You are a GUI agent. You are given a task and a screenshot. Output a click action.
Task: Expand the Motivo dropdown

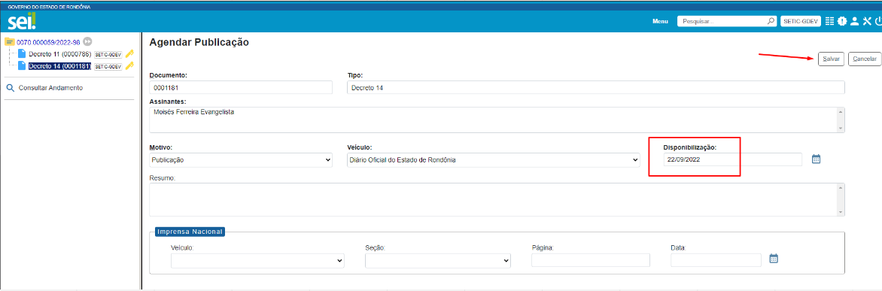pos(241,160)
